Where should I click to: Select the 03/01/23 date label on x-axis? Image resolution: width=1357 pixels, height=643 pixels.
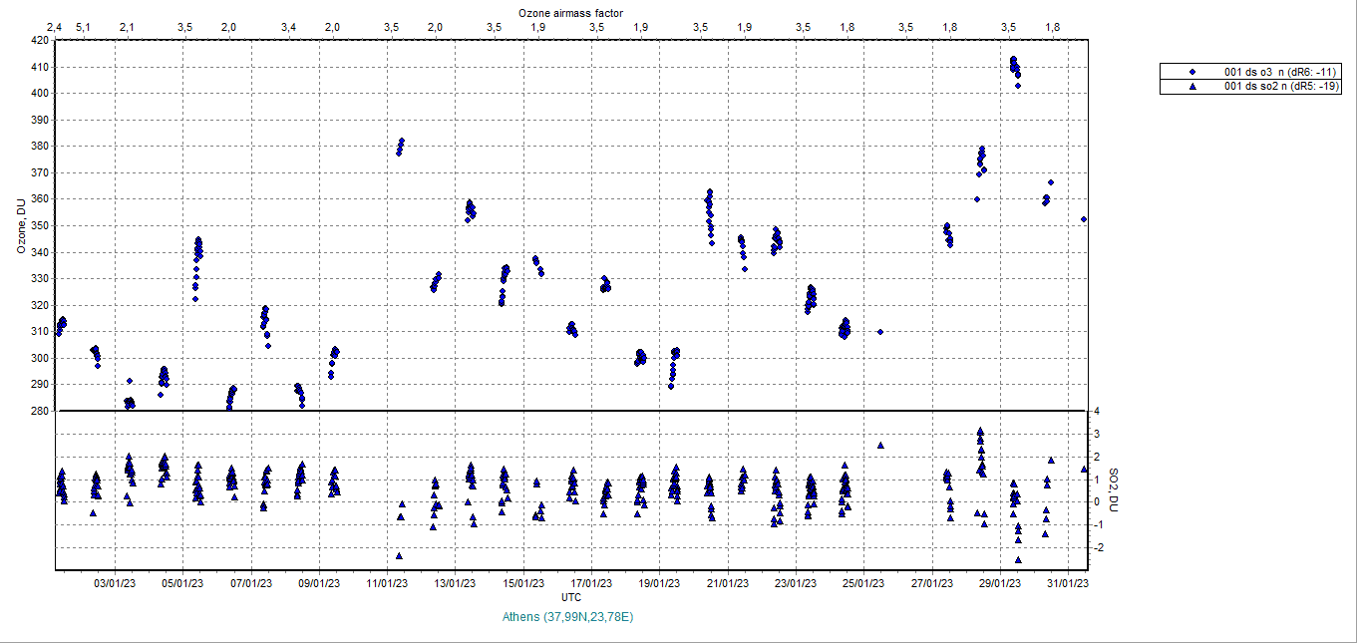116,584
